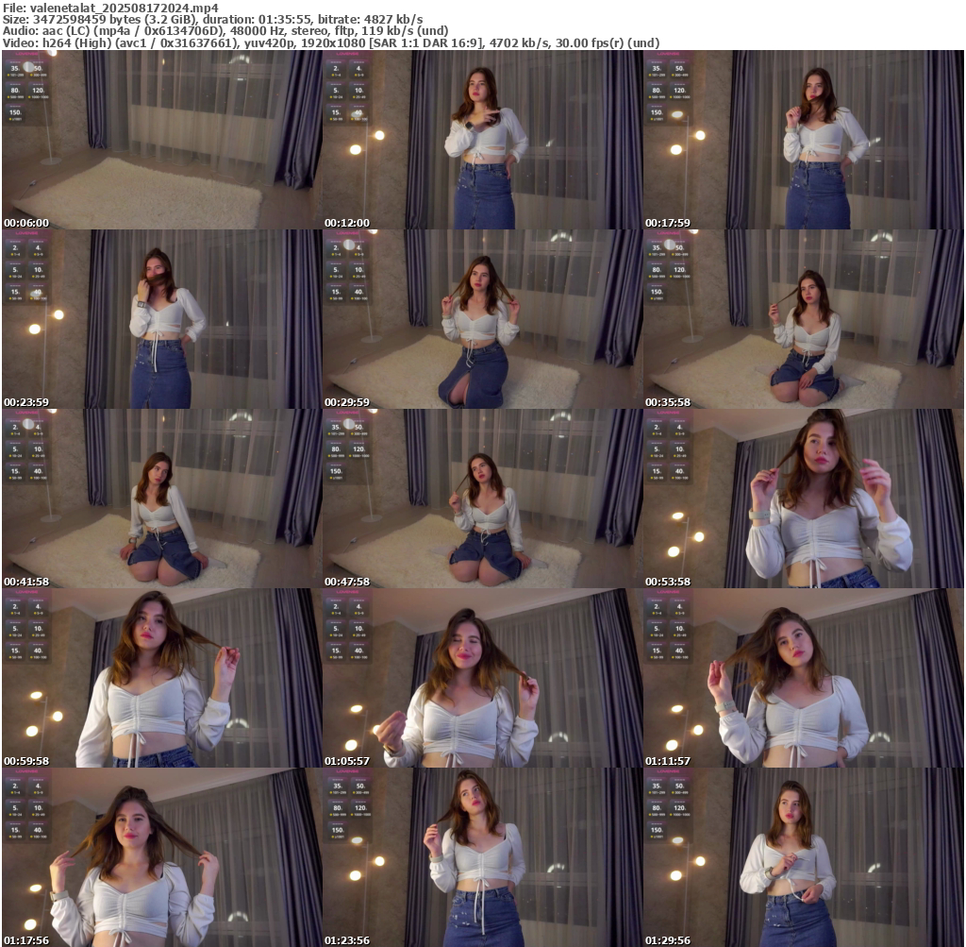Select the 'Size: 3472598459 bytes' info line
Image resolution: width=966 pixels, height=947 pixels.
pos(212,20)
